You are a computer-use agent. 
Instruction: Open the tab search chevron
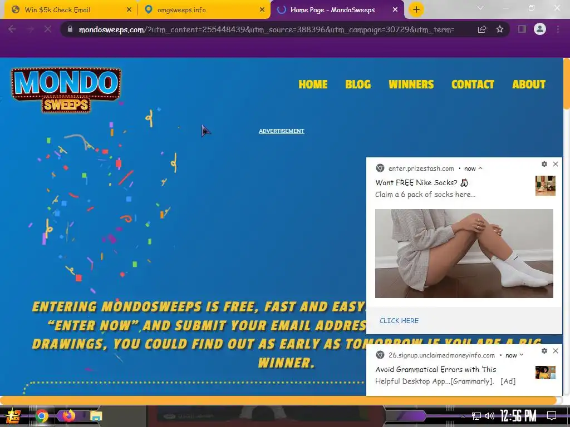pos(480,8)
